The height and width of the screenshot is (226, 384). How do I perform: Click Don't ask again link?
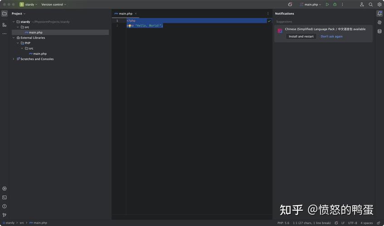pos(331,36)
